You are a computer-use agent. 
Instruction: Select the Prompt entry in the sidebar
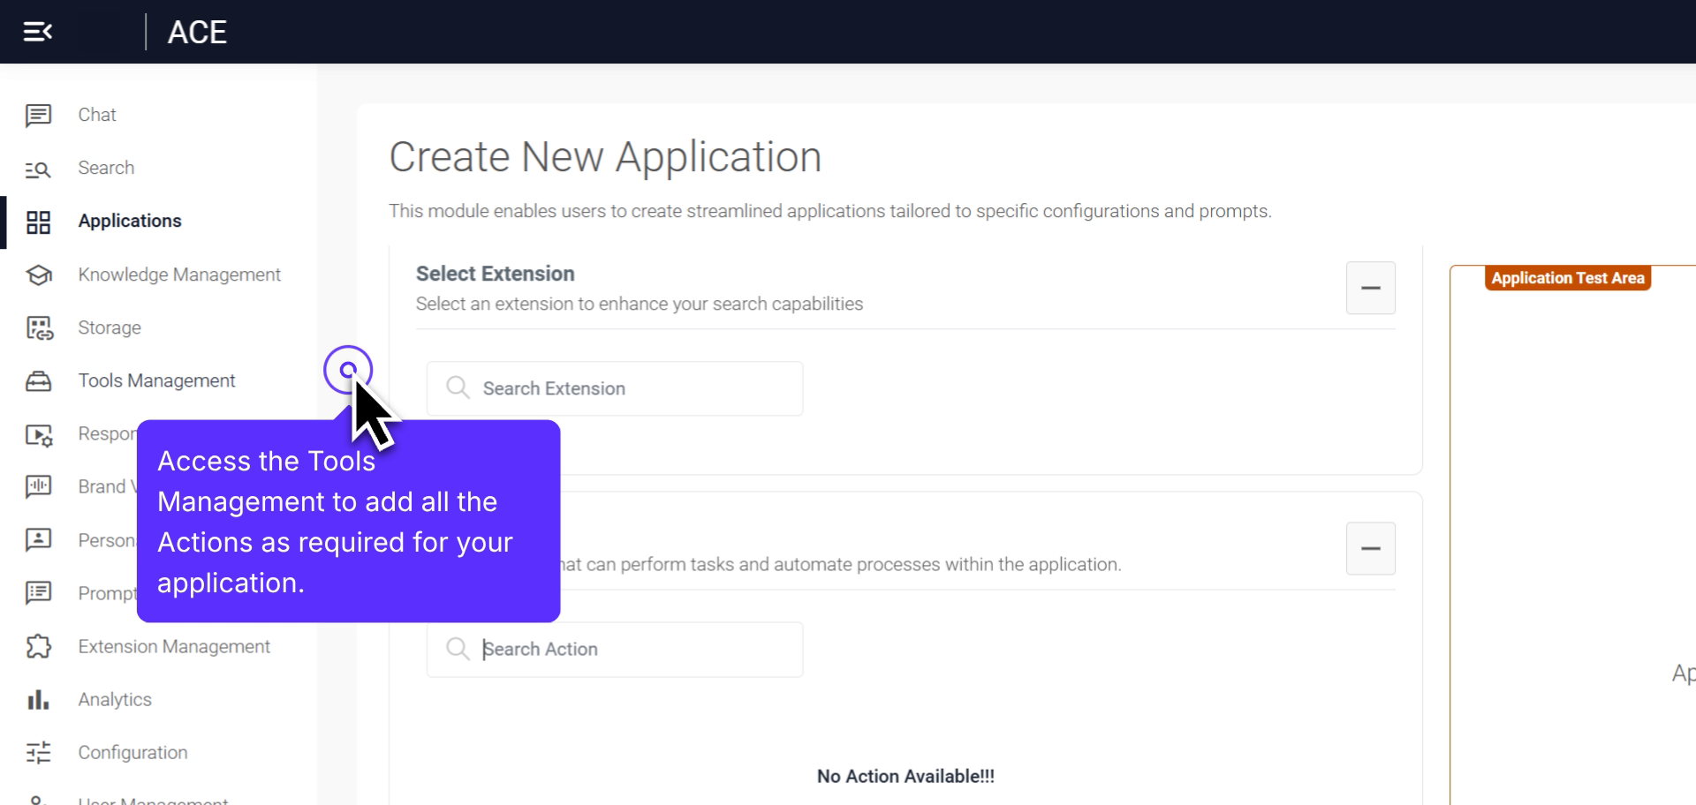coord(106,593)
